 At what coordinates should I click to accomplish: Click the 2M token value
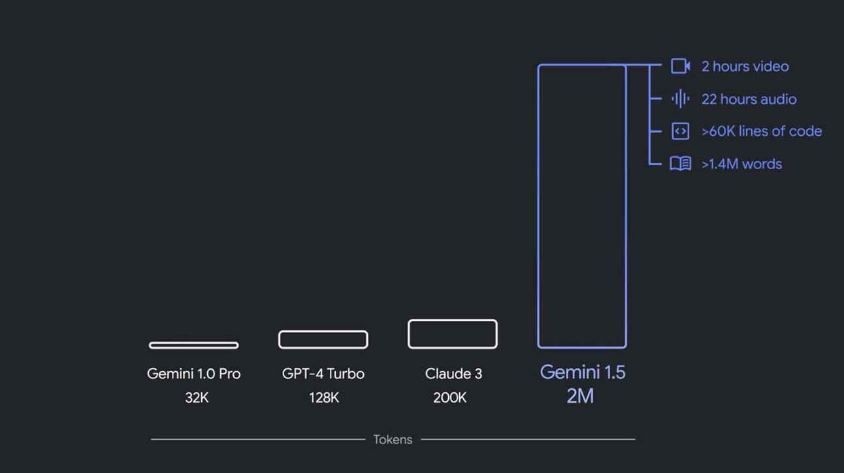point(580,396)
